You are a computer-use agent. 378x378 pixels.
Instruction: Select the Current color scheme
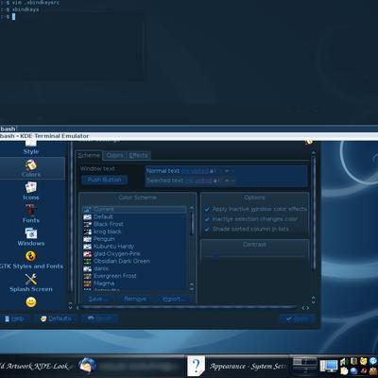coord(134,209)
